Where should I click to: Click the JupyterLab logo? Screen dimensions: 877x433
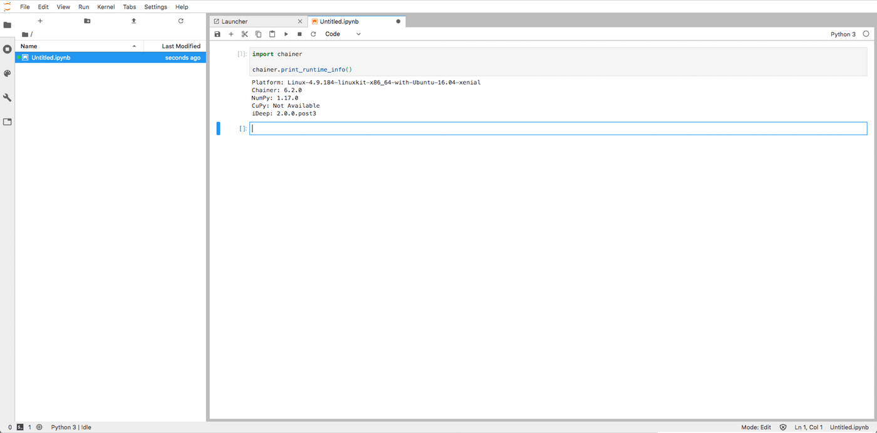[7, 7]
